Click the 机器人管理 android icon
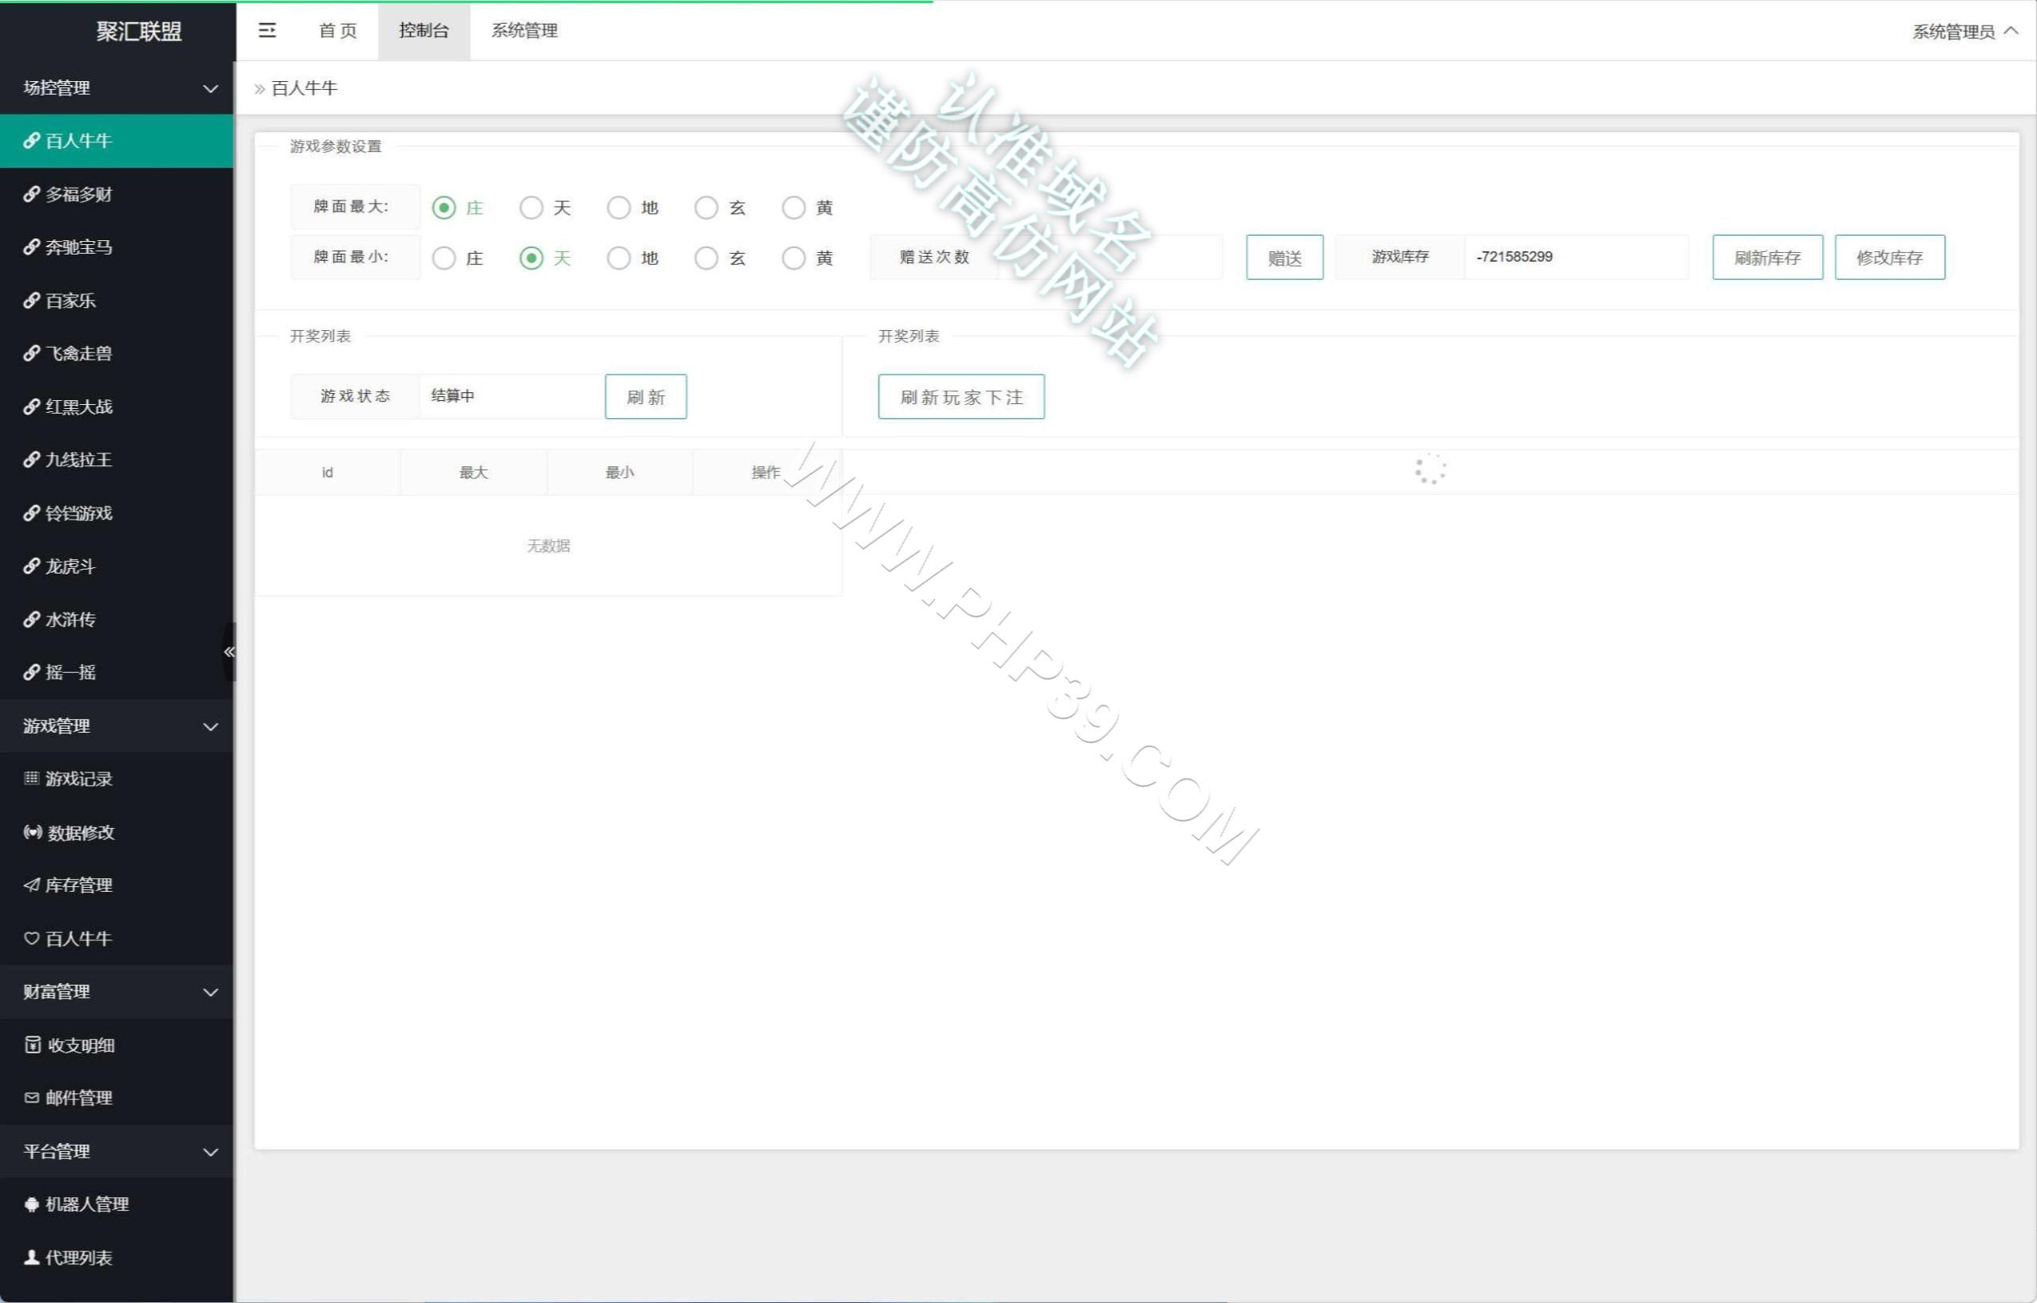The width and height of the screenshot is (2037, 1303). tap(31, 1204)
